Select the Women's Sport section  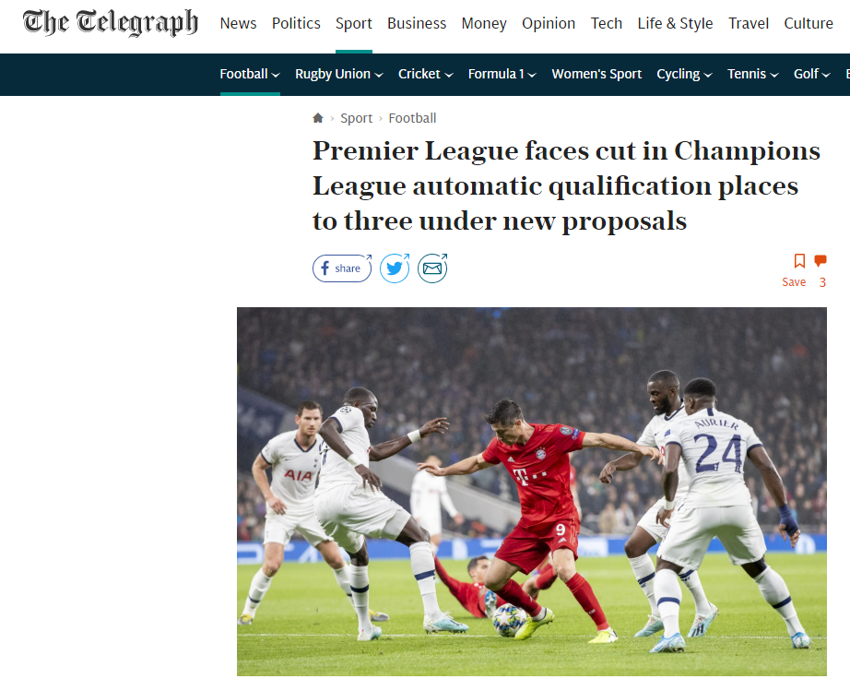[x=596, y=74]
